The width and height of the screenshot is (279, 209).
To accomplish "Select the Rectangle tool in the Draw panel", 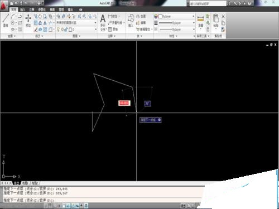I will pyautogui.click(x=20, y=23).
